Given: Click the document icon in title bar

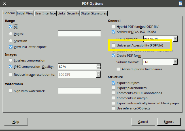Looking at the screenshot, I should 180,4.
